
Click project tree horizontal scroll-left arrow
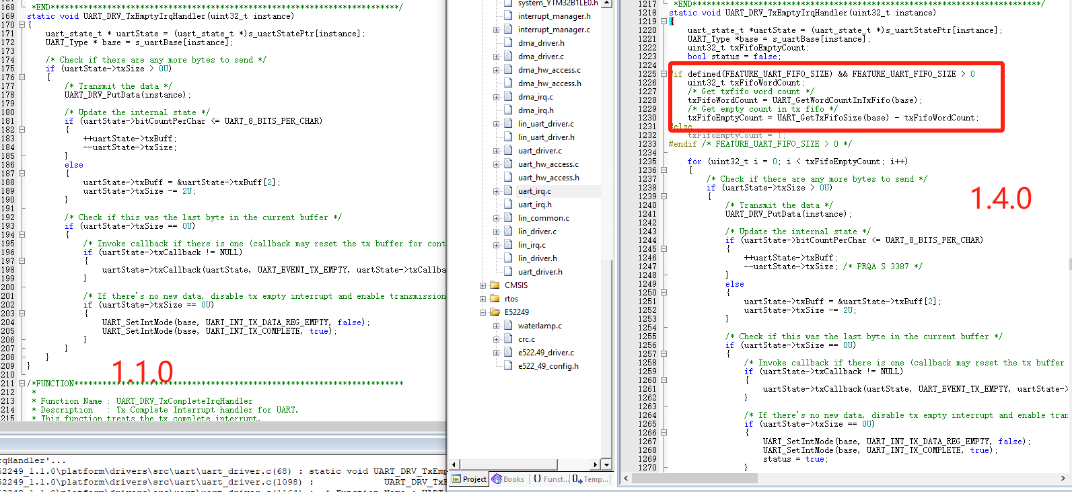(455, 464)
